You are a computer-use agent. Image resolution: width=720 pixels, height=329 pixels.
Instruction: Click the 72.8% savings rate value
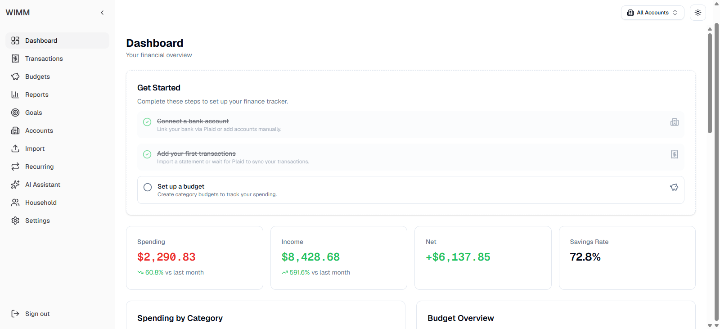click(585, 257)
